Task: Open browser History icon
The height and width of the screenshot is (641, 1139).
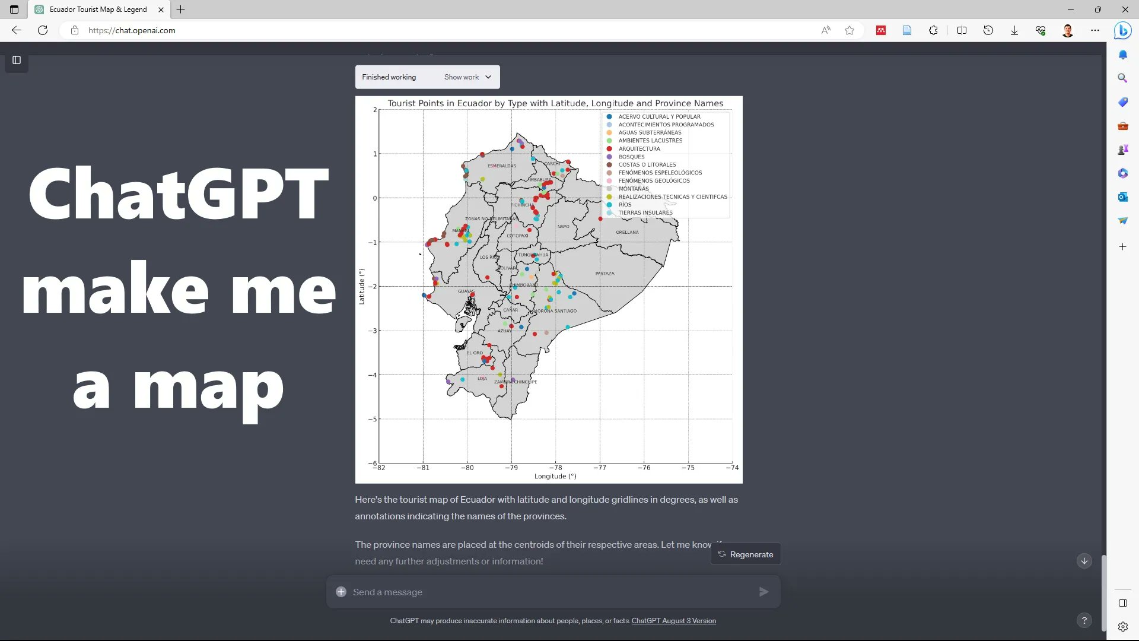Action: pyautogui.click(x=988, y=30)
